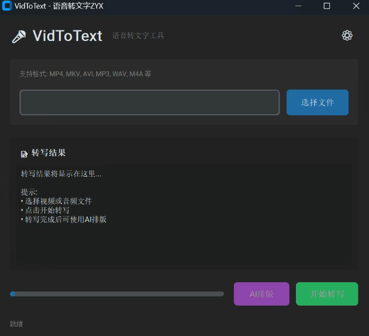This screenshot has height=336, width=369.
Task: Click the hint line 转写完成后可使用AI排版
Action: click(x=64, y=220)
